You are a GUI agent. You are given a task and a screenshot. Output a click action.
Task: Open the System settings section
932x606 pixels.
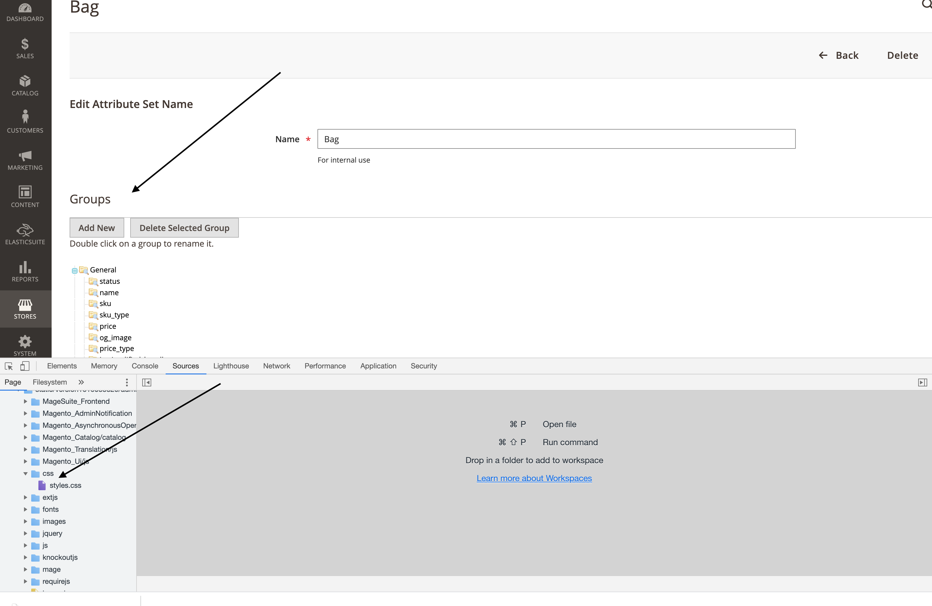[25, 344]
